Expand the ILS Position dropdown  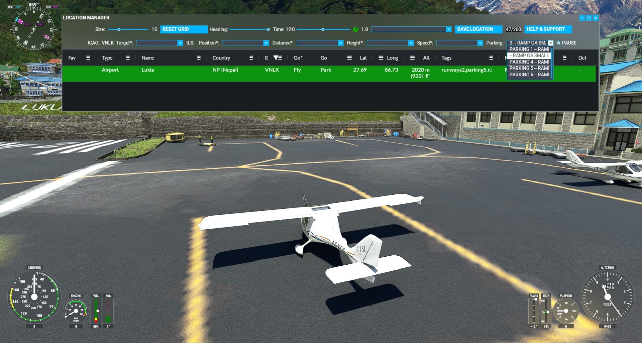click(x=266, y=43)
